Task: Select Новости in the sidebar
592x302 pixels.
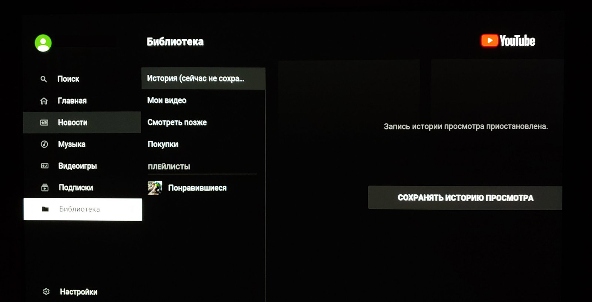Action: [82, 123]
